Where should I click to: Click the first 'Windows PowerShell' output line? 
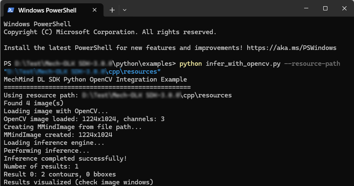(x=37, y=24)
